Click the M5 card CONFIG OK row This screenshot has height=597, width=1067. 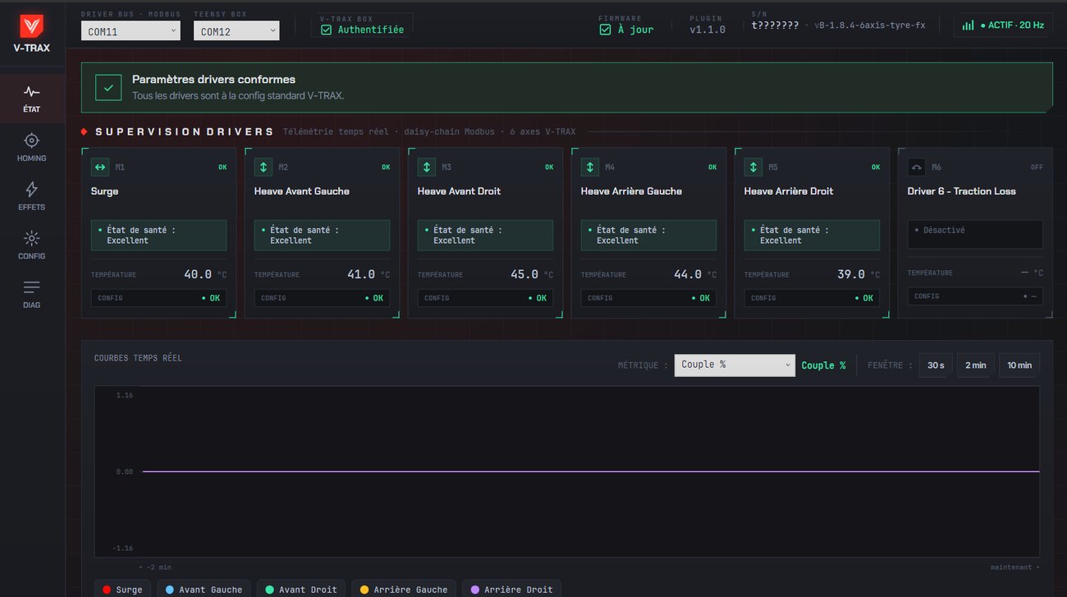pyautogui.click(x=812, y=298)
